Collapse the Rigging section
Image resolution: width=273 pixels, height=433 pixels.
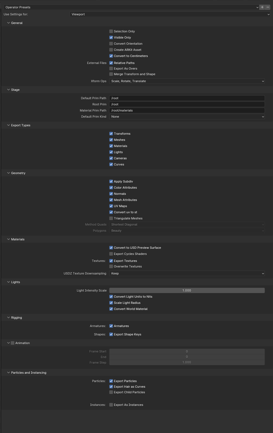[8, 318]
